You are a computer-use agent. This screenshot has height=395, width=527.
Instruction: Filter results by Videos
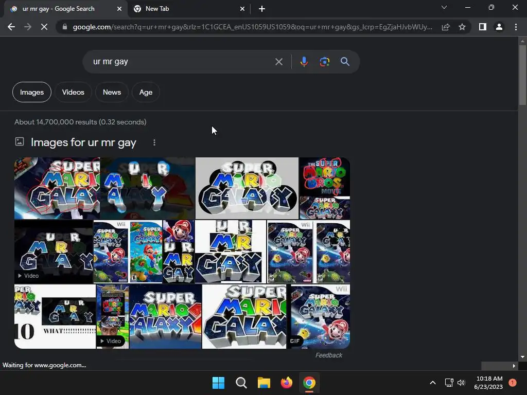point(73,92)
